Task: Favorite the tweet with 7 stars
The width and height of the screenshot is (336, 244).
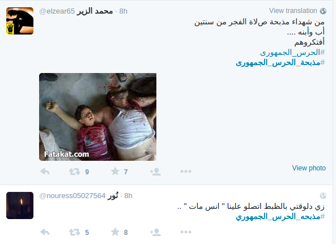Action: [115, 171]
